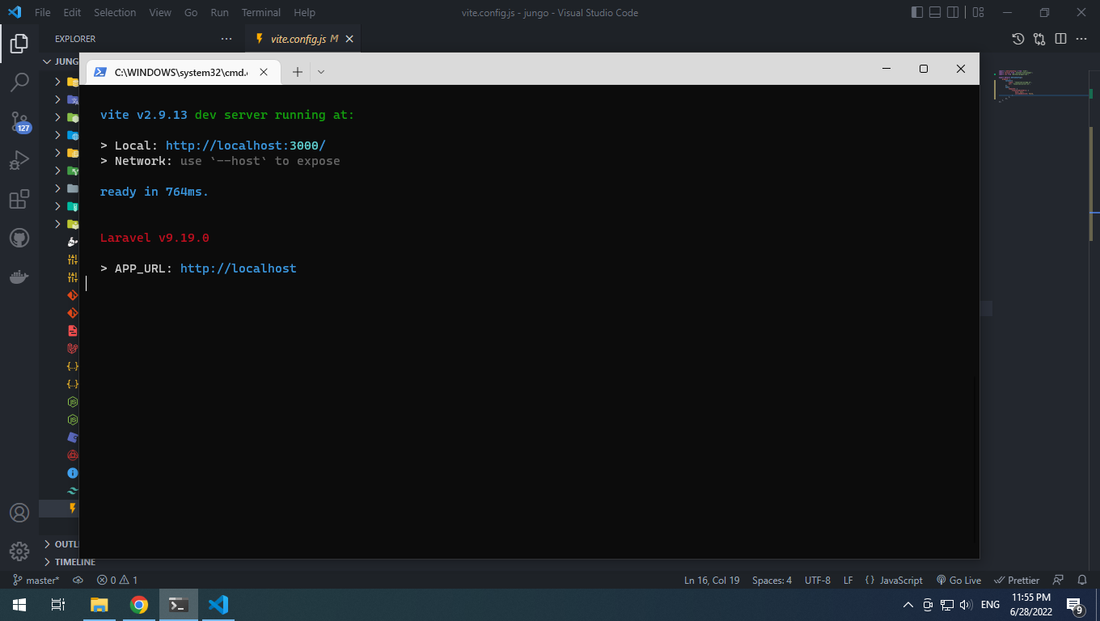Split the editor to the right
The width and height of the screenshot is (1100, 621).
1060,39
